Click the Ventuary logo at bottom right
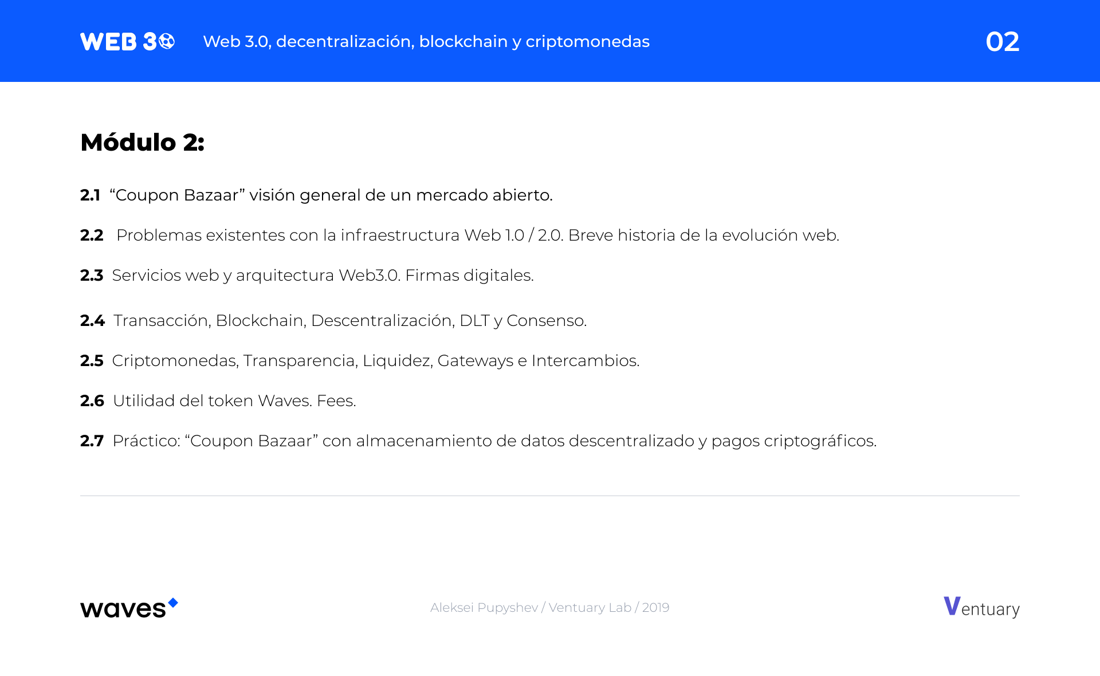This screenshot has width=1100, height=676. [x=981, y=607]
